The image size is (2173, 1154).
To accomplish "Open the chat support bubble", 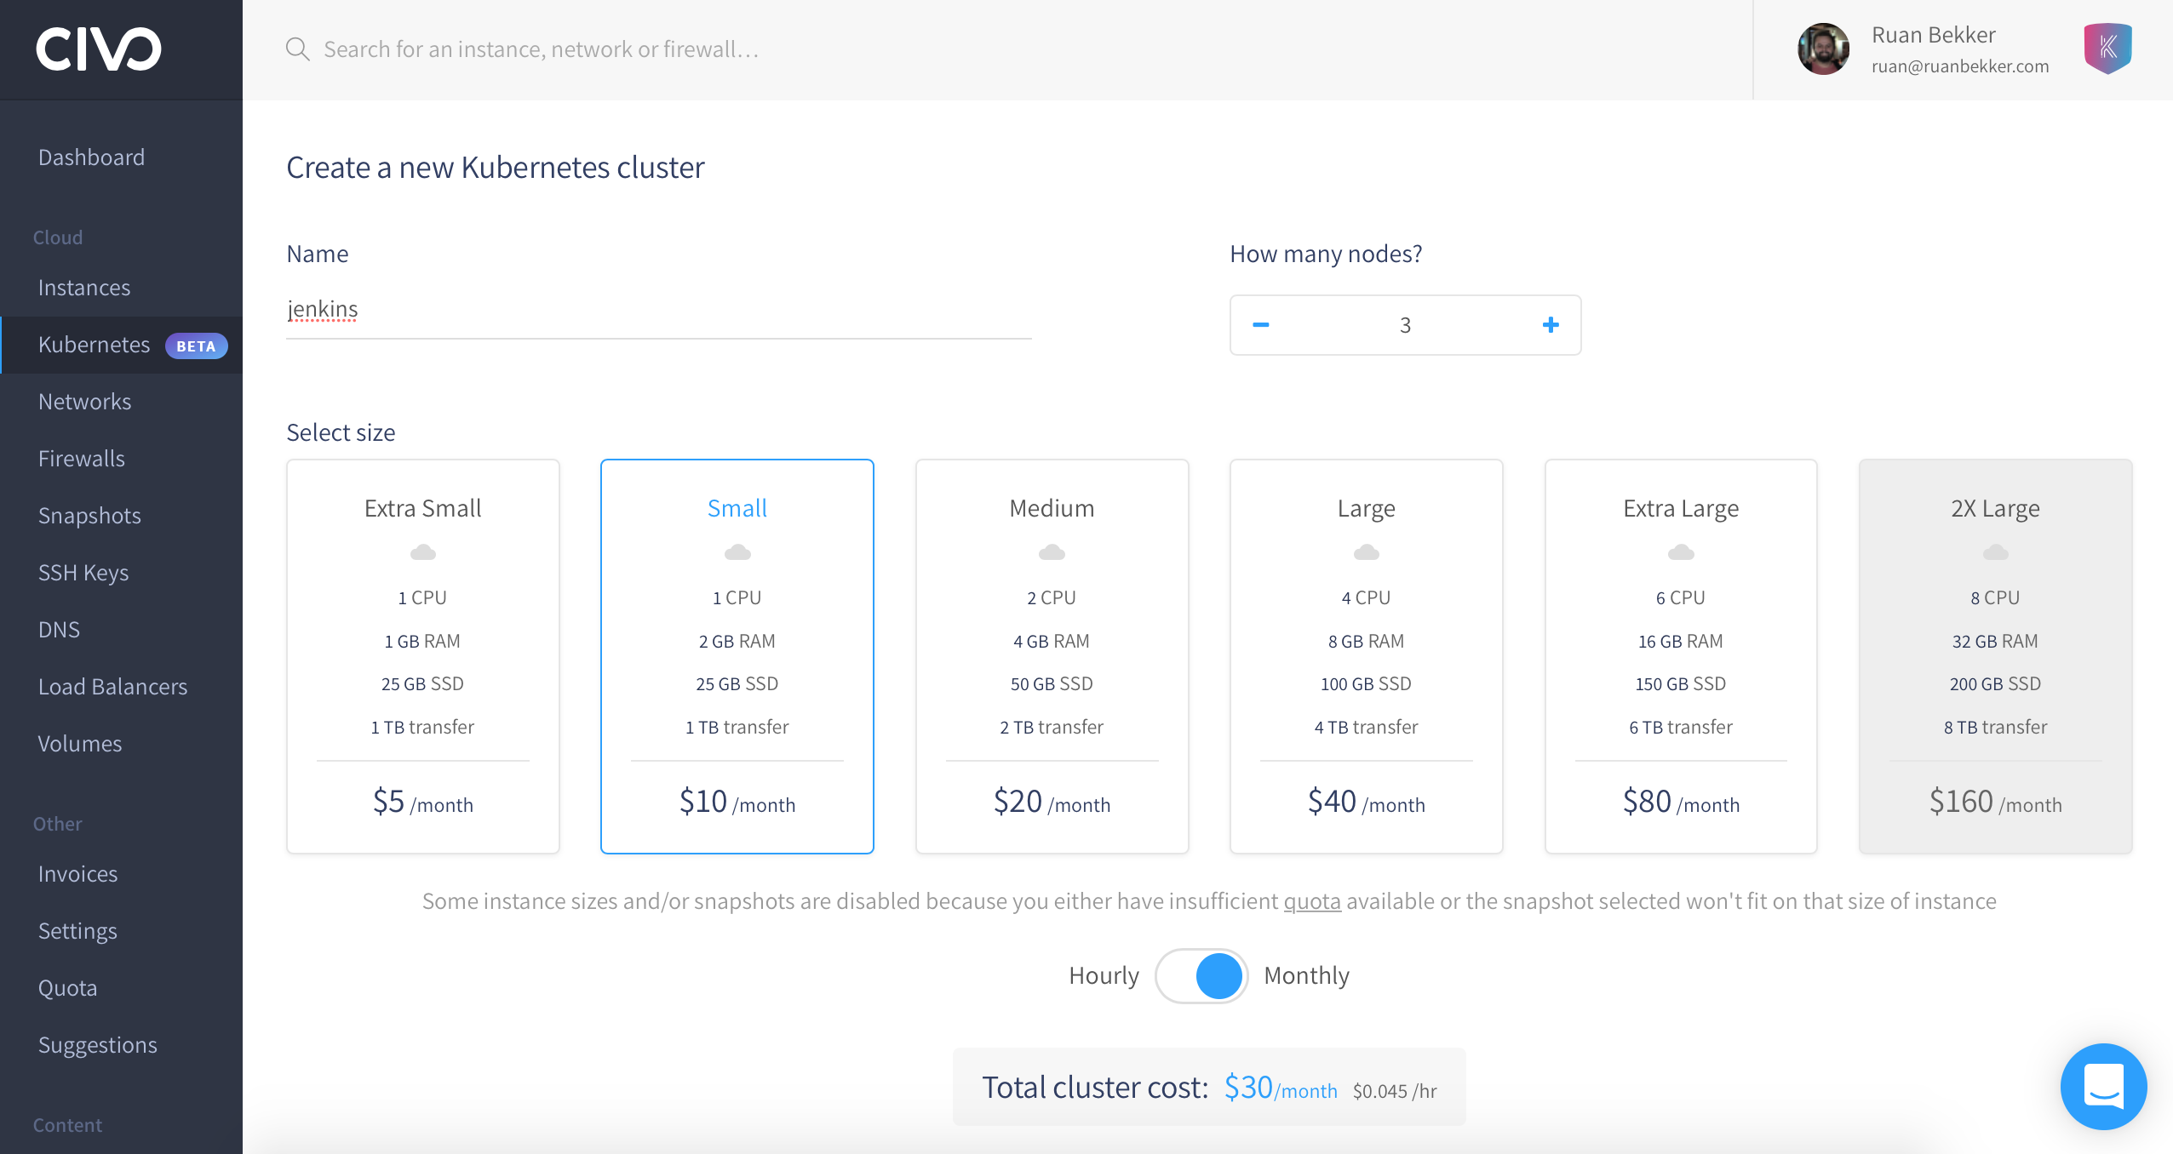I will [2103, 1087].
